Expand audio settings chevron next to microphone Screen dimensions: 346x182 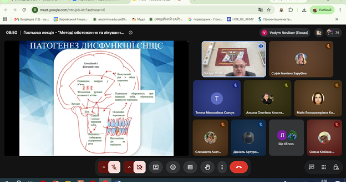(x=104, y=167)
